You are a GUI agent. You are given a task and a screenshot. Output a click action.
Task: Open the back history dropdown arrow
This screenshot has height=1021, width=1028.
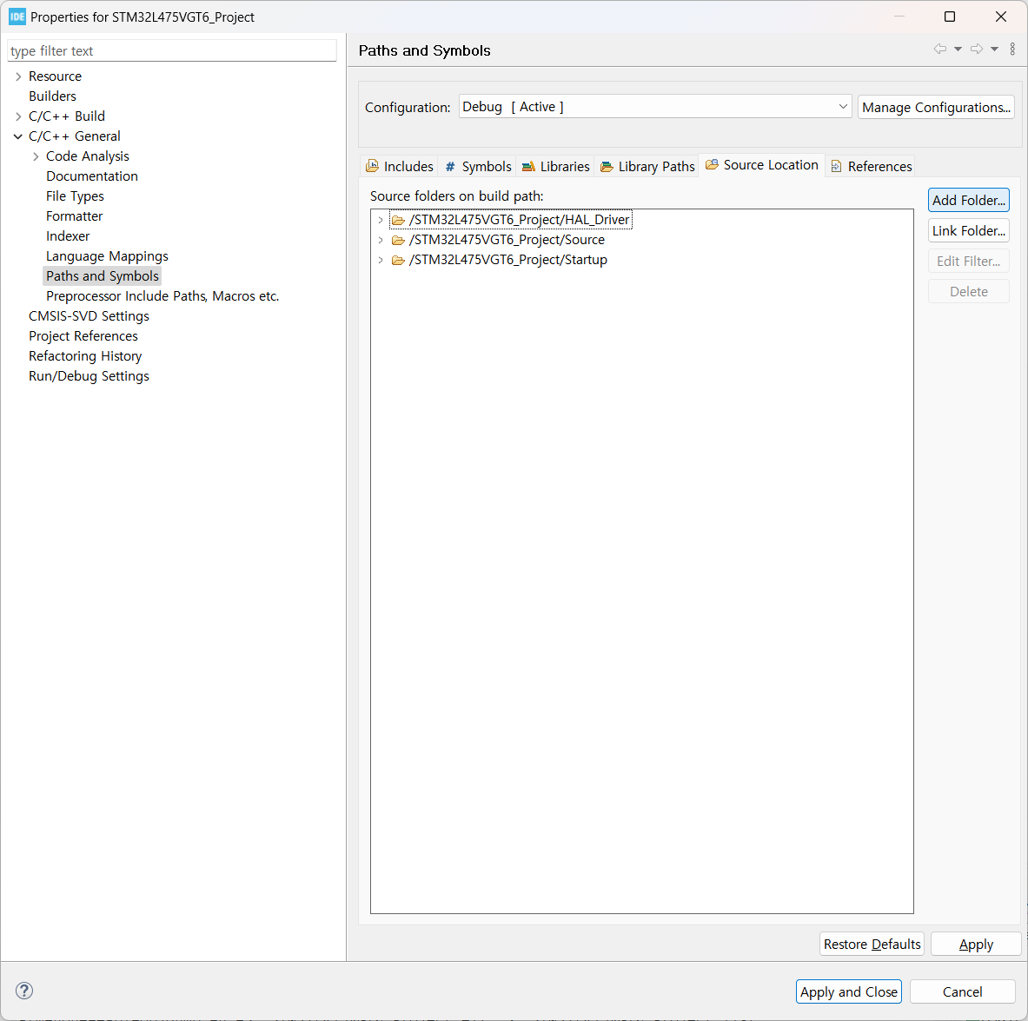tap(958, 50)
